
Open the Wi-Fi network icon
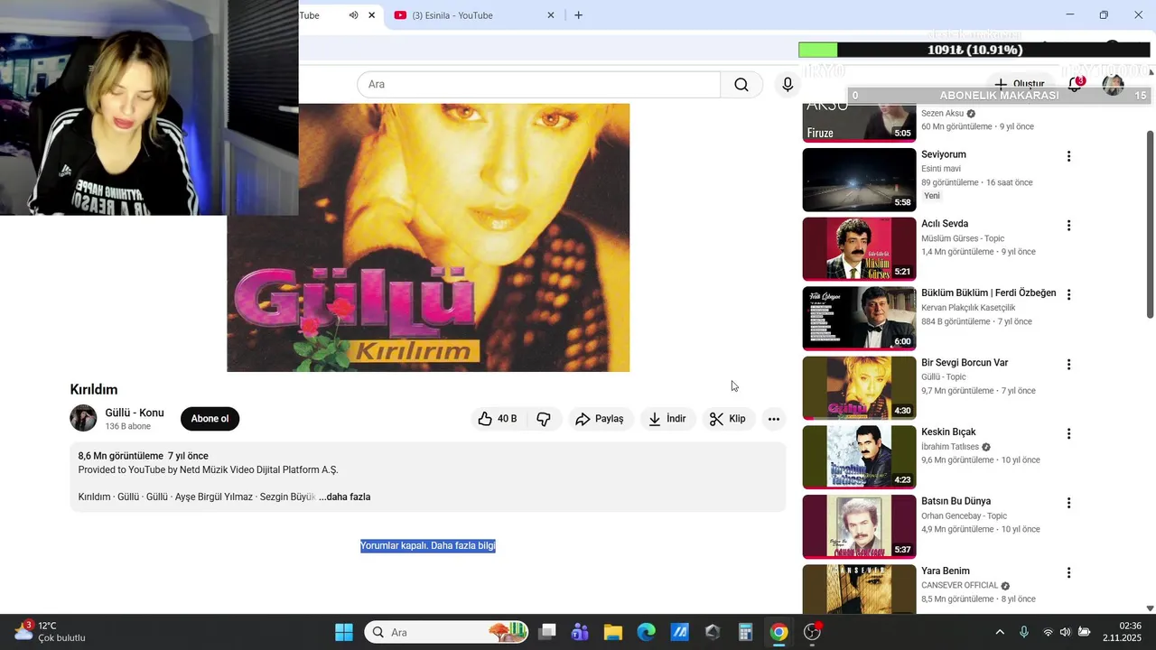tap(1048, 632)
